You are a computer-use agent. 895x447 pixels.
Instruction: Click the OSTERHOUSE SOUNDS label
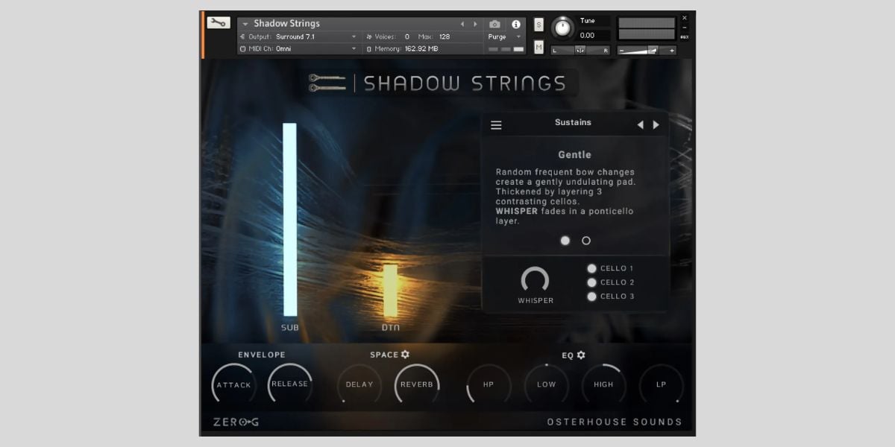click(x=615, y=422)
